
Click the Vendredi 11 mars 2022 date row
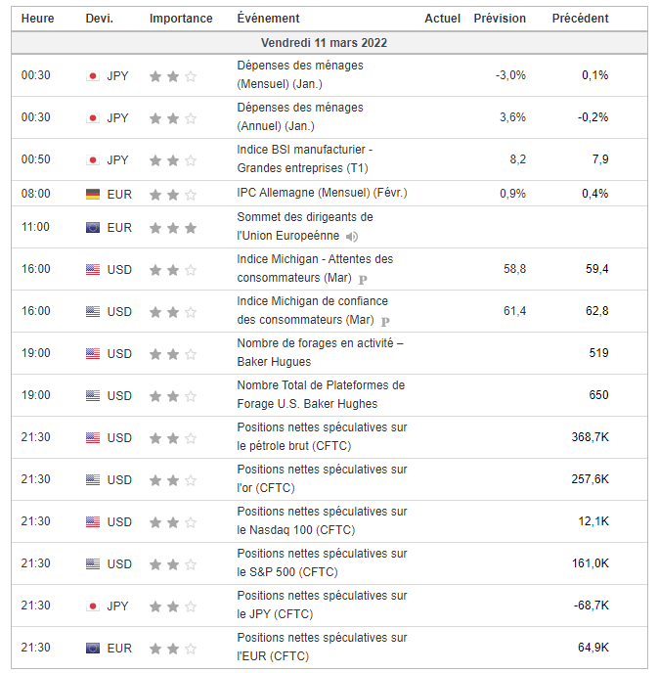pos(329,43)
